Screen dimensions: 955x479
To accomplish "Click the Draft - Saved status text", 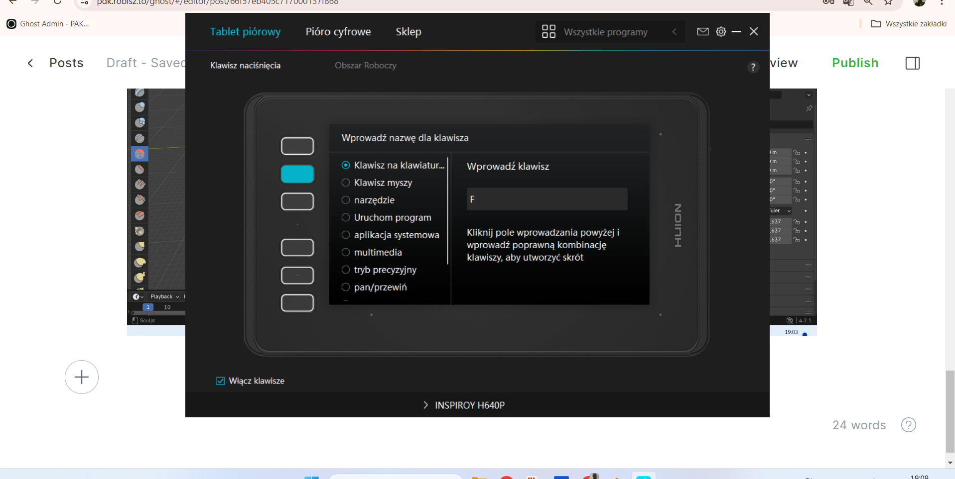I will [x=145, y=63].
